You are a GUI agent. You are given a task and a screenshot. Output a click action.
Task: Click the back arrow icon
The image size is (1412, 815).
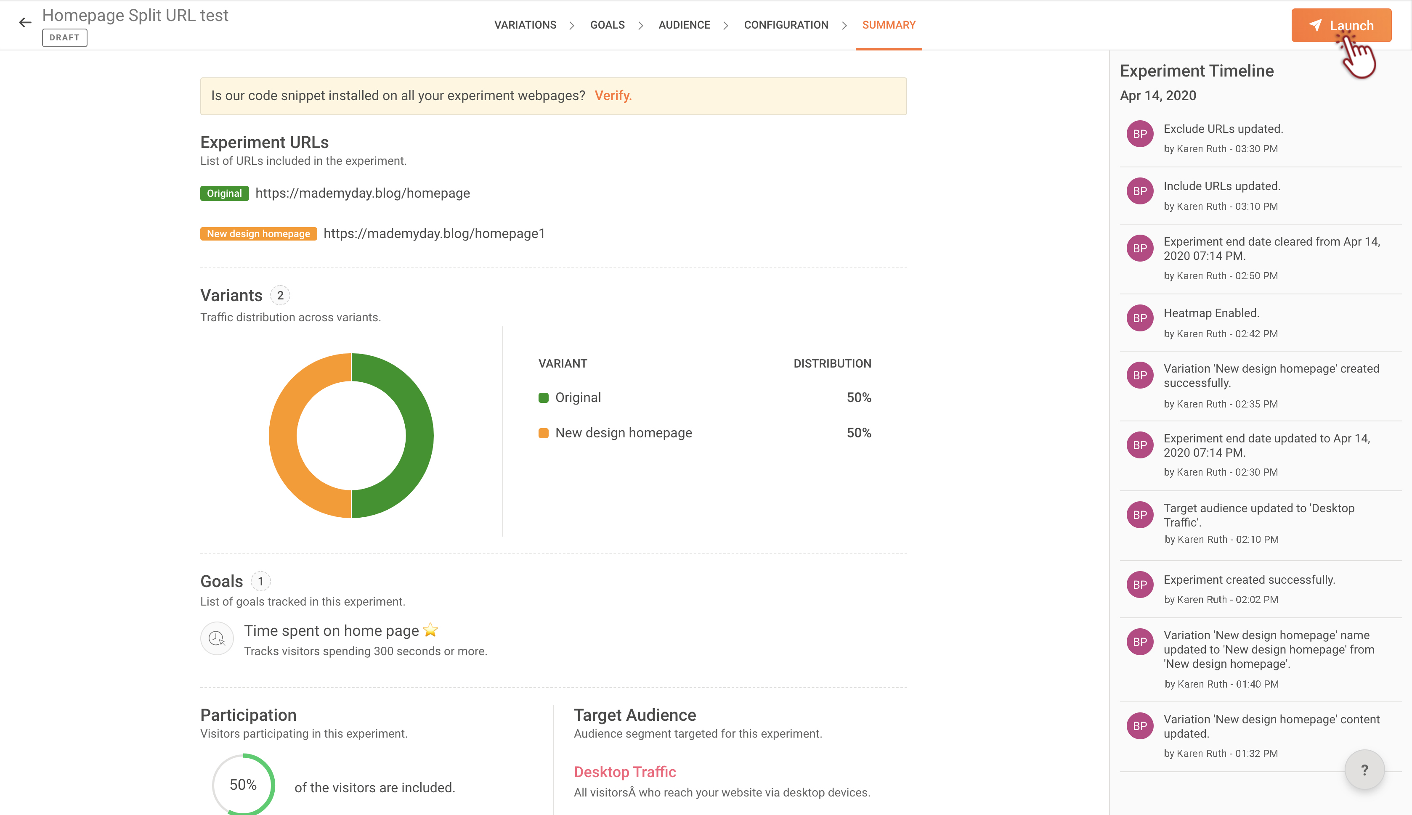coord(25,22)
